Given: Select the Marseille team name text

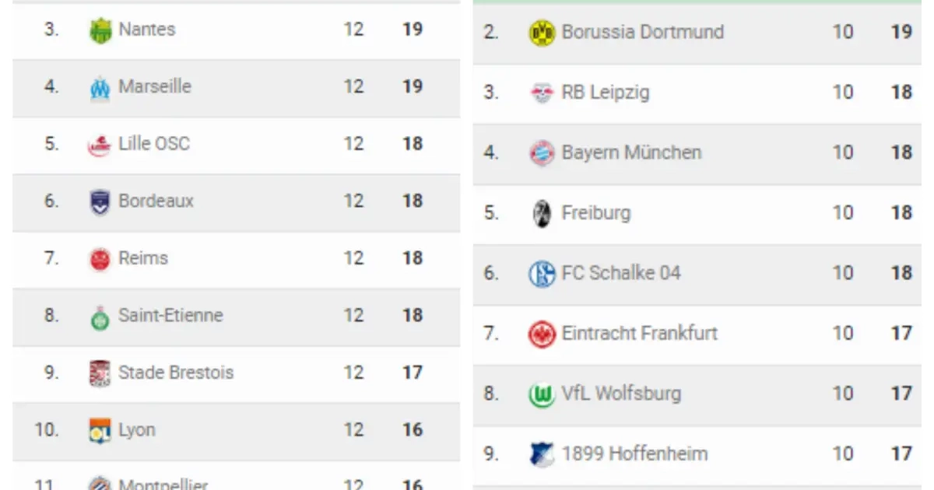Looking at the screenshot, I should tap(154, 86).
